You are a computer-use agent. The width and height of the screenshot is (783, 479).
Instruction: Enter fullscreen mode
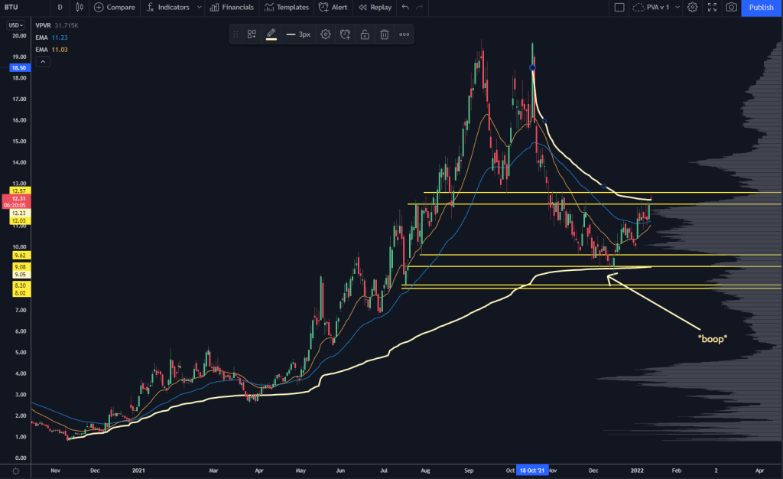712,8
